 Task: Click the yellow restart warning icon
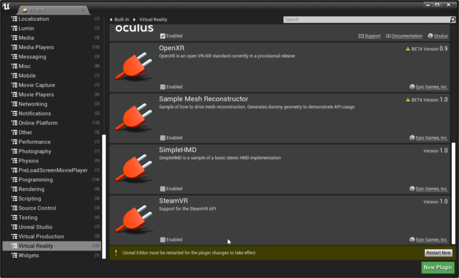(116, 253)
